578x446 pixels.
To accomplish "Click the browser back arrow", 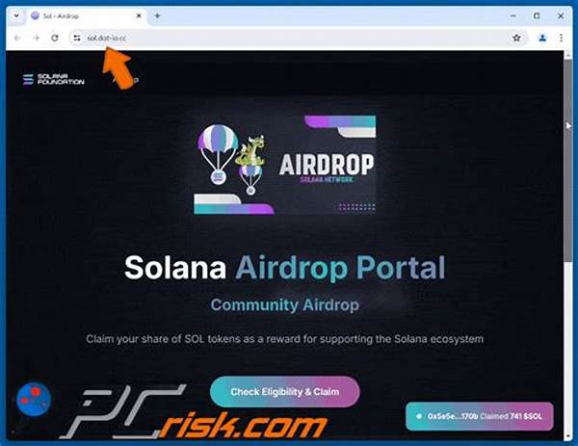I will click(x=17, y=38).
